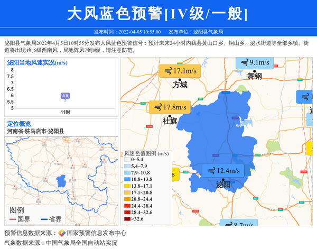Select the 17.1~20.8 legend color swatch
The width and height of the screenshot is (317, 249).
[127, 193]
